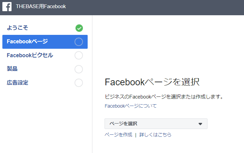Image resolution: width=244 pixels, height=153 pixels.
Task: Open the Facebookページについて link
Action: [x=131, y=106]
